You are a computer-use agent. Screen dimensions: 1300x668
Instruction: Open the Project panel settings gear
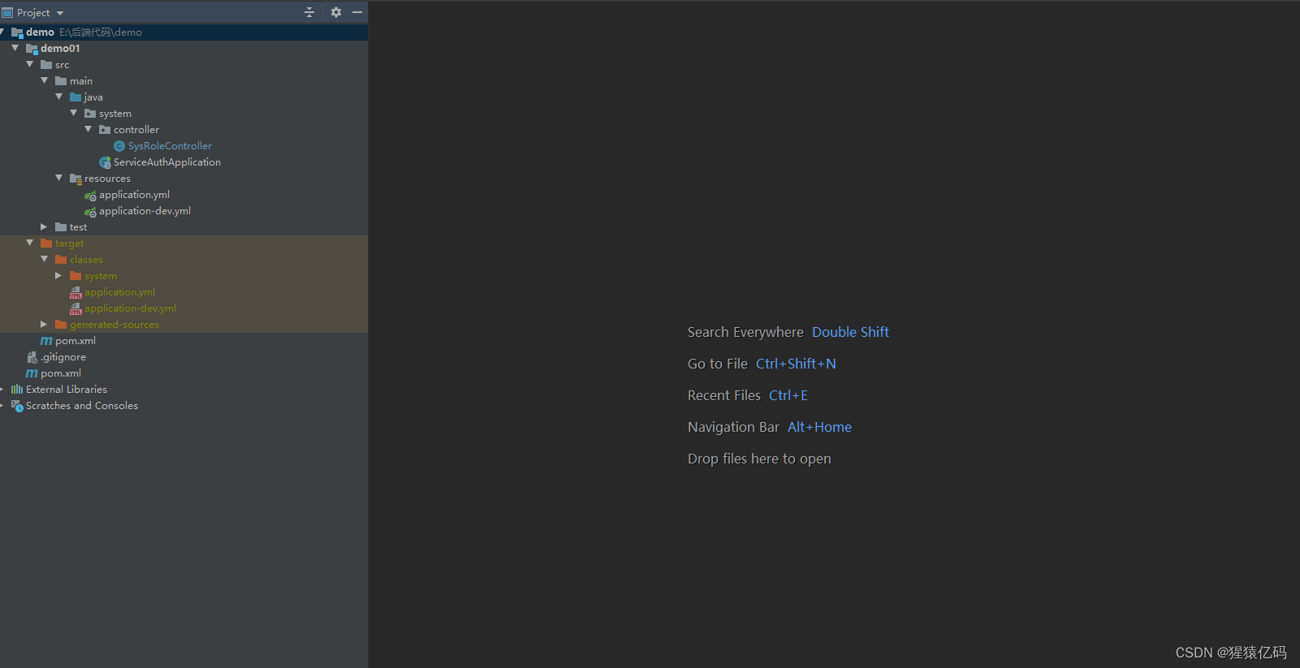336,12
